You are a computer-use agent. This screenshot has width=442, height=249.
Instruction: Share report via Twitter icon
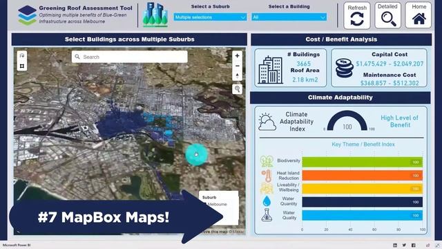[404, 246]
